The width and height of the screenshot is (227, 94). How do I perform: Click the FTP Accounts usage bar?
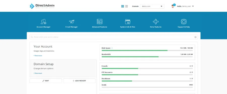tap(147, 75)
